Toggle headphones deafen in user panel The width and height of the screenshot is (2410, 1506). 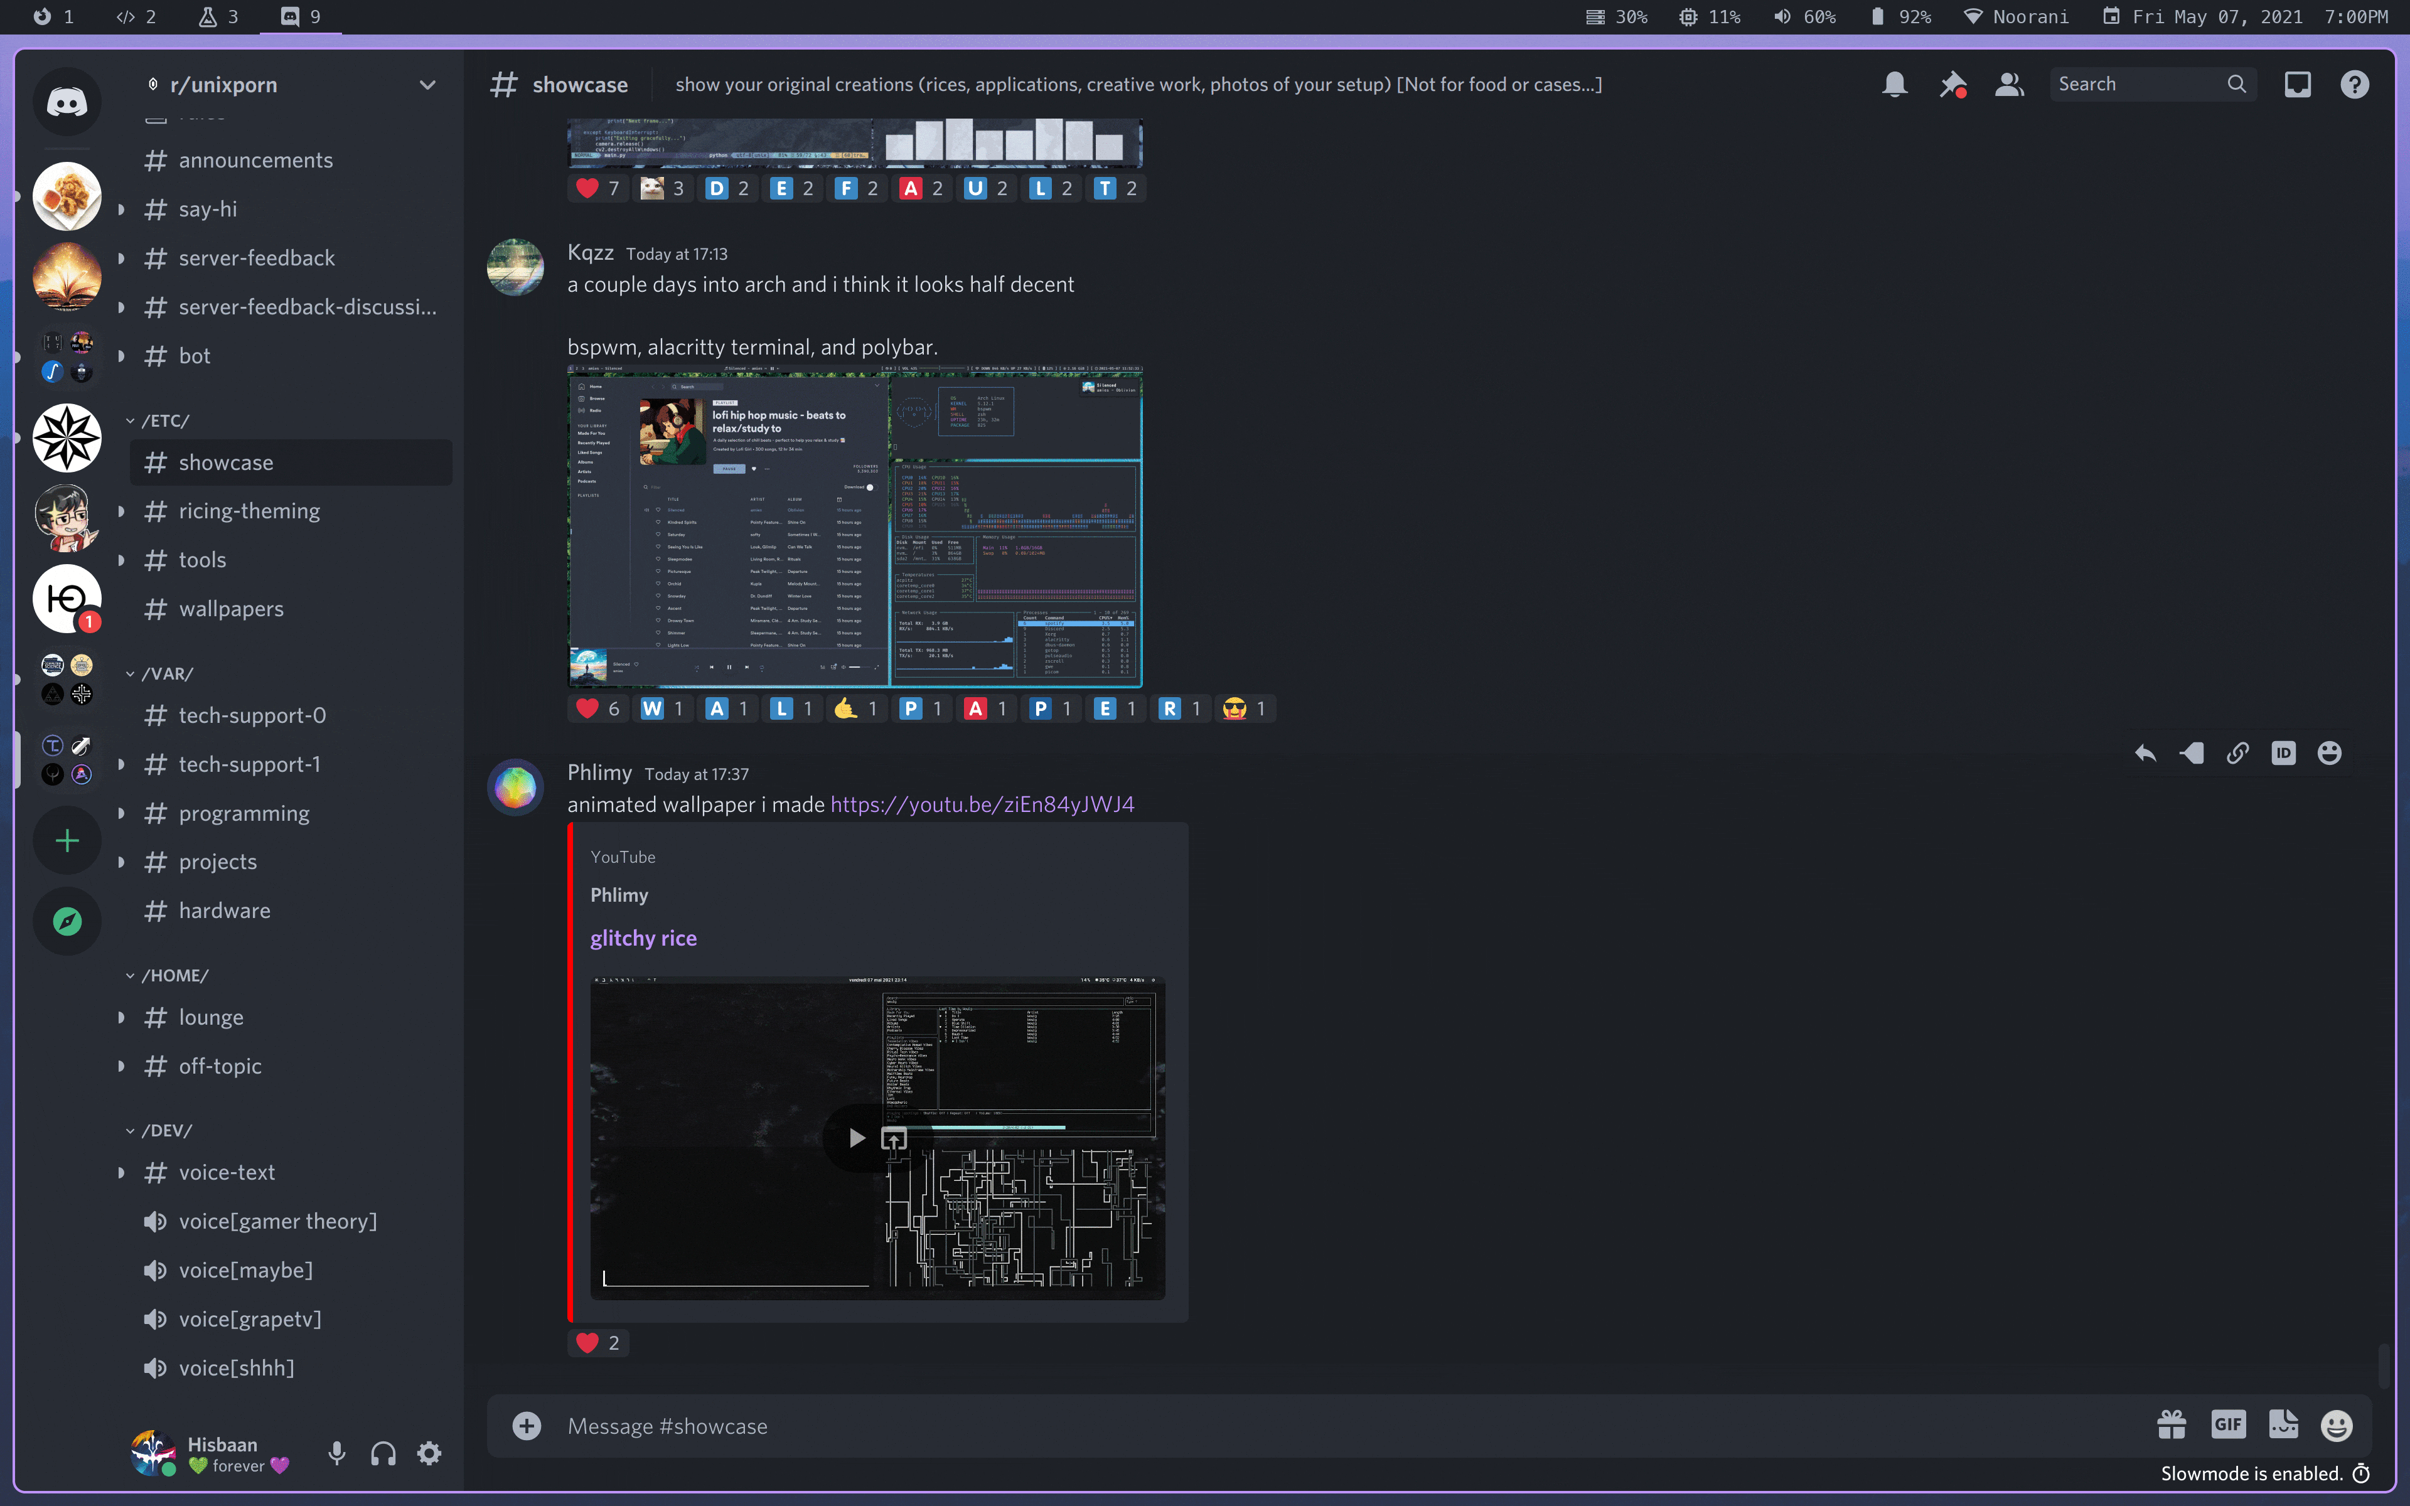(x=383, y=1453)
